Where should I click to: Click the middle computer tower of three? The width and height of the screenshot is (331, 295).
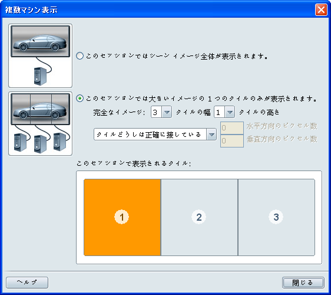pyautogui.click(x=40, y=144)
